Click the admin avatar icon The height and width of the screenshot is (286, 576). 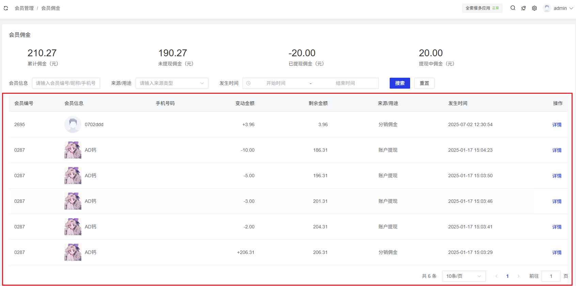tap(547, 8)
